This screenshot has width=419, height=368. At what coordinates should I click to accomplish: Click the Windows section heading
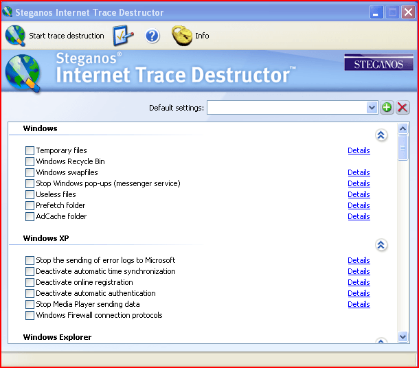[40, 128]
